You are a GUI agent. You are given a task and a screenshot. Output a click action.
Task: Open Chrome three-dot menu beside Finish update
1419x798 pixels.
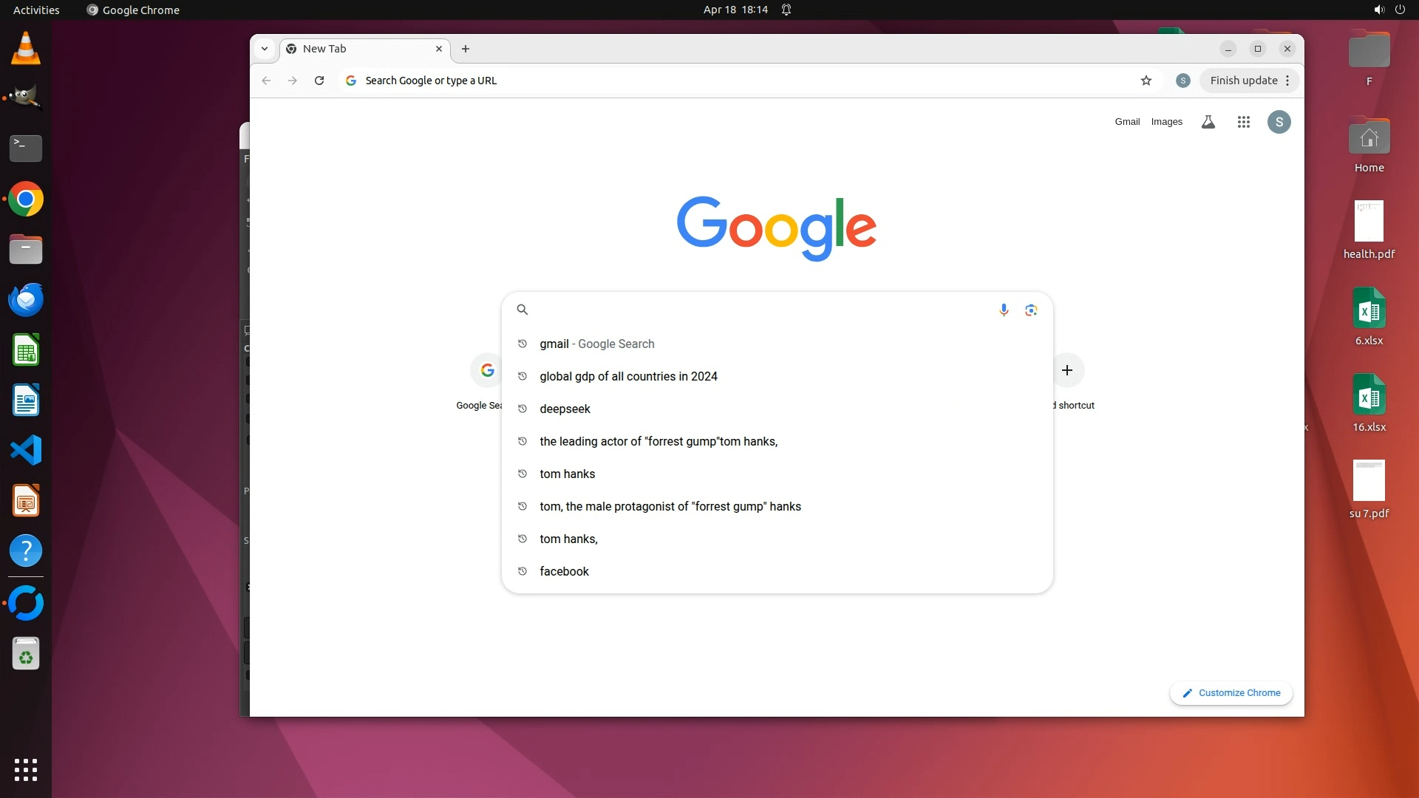point(1287,81)
